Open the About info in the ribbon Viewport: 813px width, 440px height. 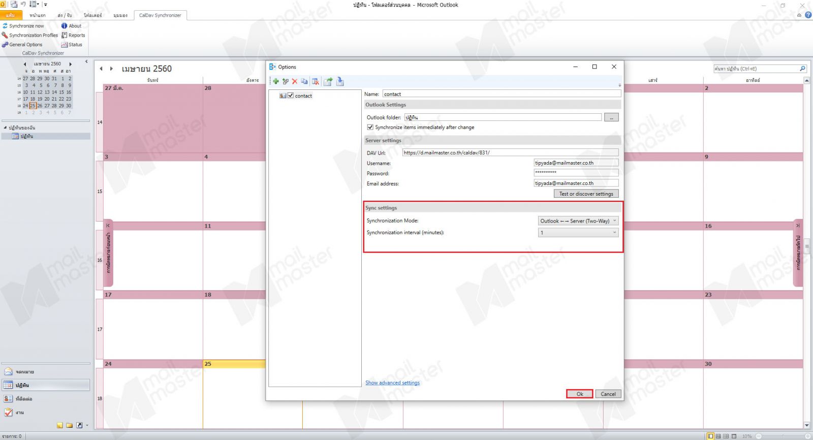tap(71, 26)
